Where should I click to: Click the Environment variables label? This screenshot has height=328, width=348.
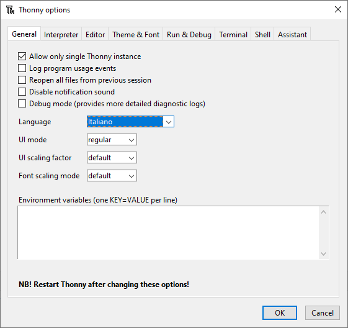coord(98,200)
